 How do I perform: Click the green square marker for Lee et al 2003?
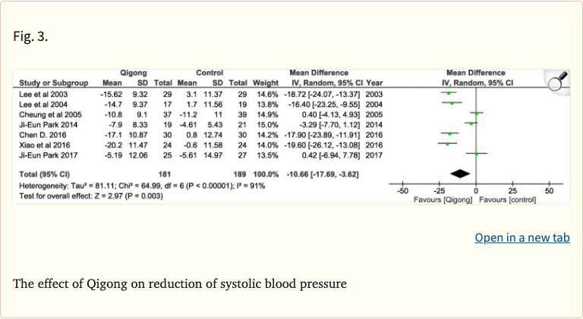pyautogui.click(x=449, y=93)
